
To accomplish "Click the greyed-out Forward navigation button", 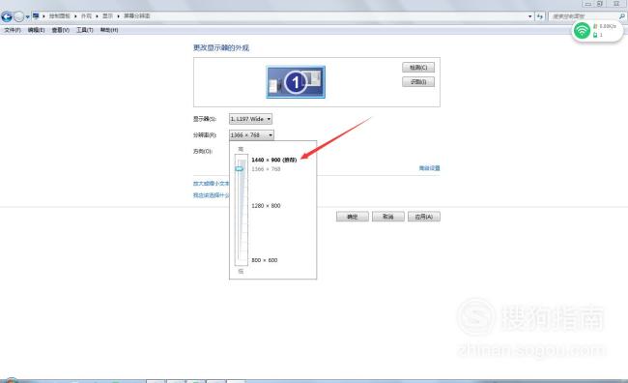I will pos(18,16).
